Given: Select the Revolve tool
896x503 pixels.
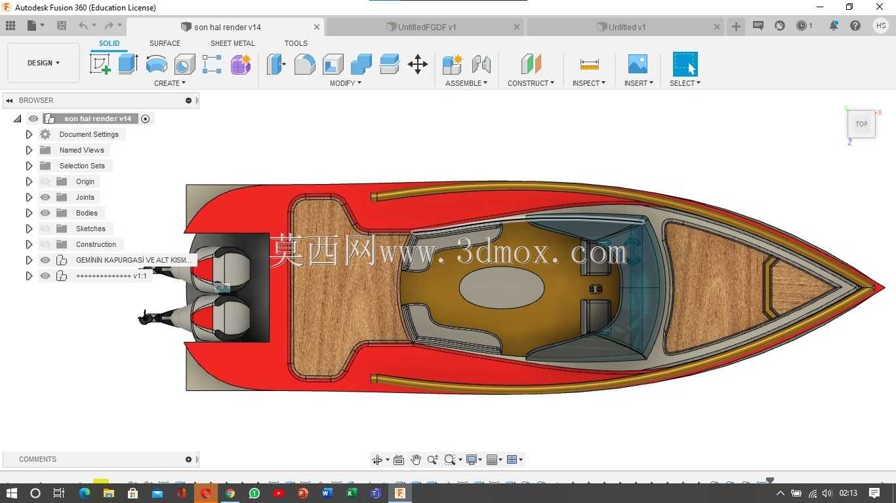Looking at the screenshot, I should [x=156, y=64].
